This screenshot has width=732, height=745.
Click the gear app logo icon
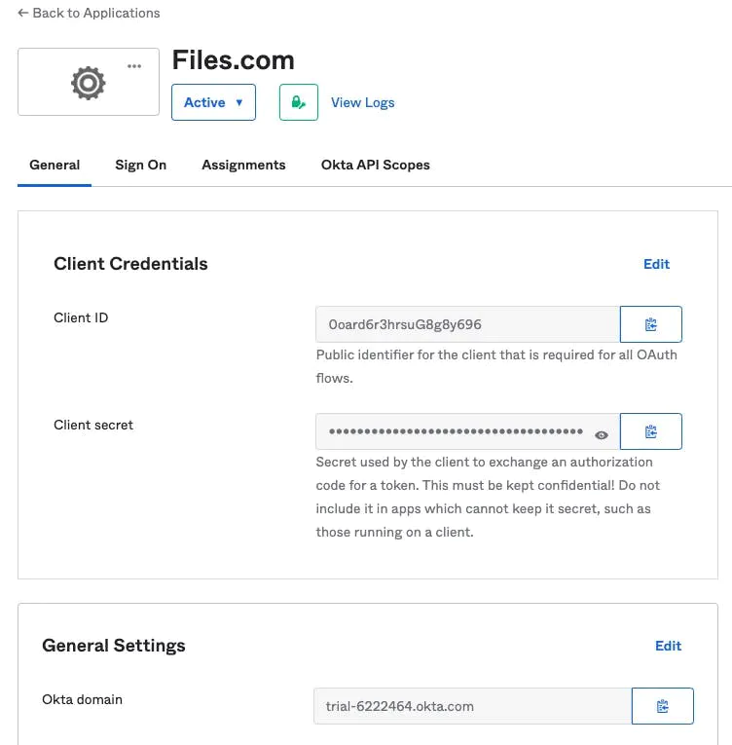pos(88,83)
